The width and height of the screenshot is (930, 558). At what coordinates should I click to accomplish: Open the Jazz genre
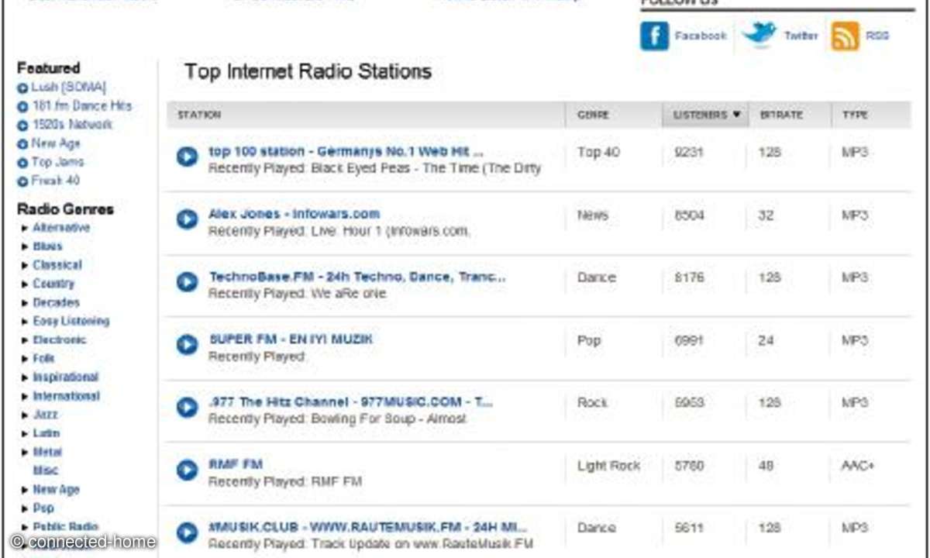(x=46, y=415)
